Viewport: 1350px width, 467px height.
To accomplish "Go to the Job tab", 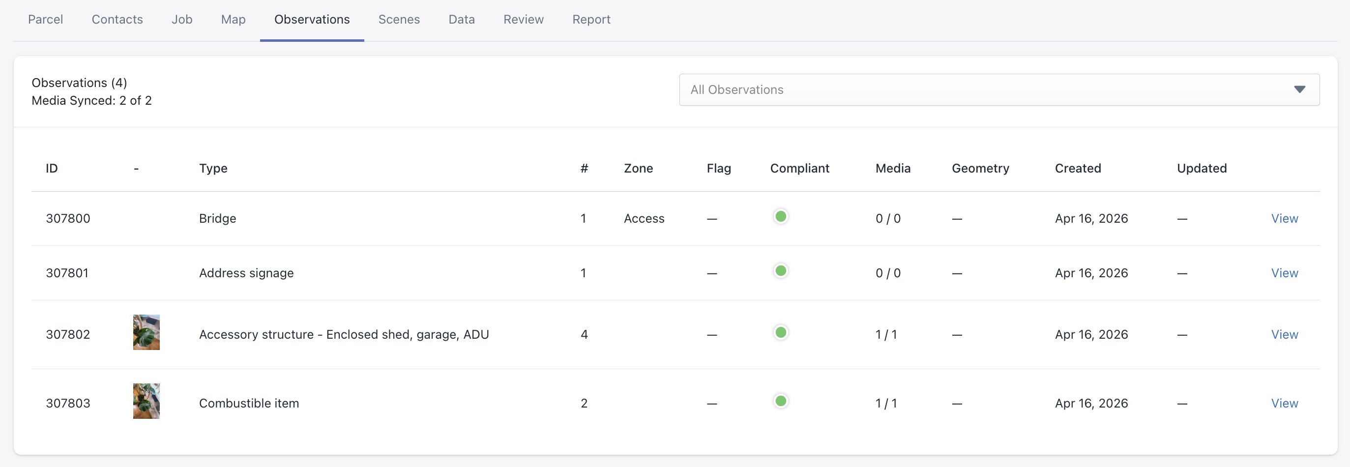I will [182, 19].
